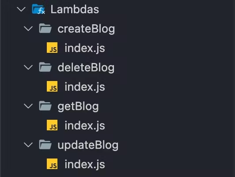
Task: Click the deleteBlog folder icon
Action: pos(45,67)
